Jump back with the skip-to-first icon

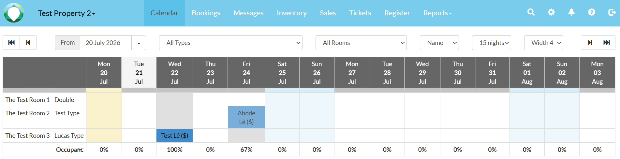pyautogui.click(x=11, y=43)
